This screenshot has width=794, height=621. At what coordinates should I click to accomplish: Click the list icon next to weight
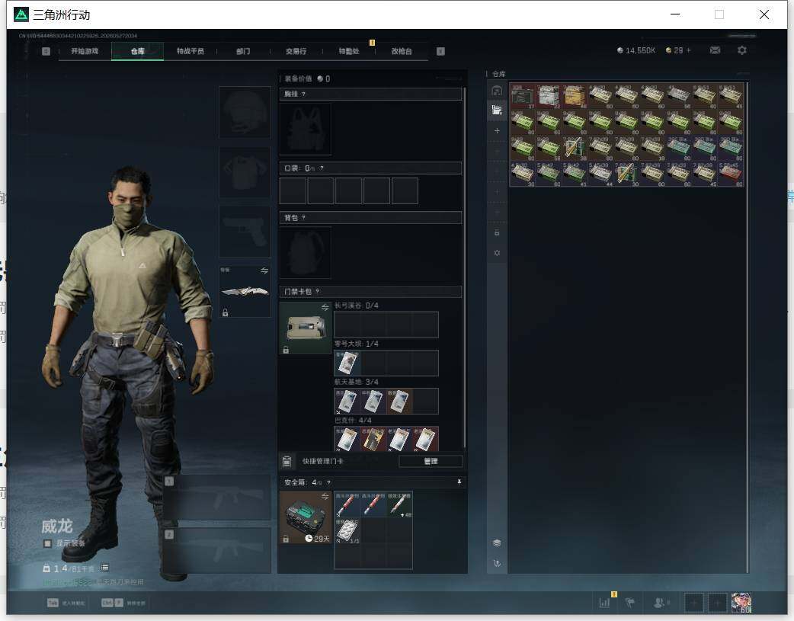pyautogui.click(x=105, y=568)
